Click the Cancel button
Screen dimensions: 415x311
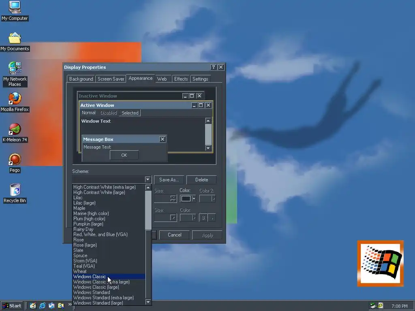[x=174, y=235]
